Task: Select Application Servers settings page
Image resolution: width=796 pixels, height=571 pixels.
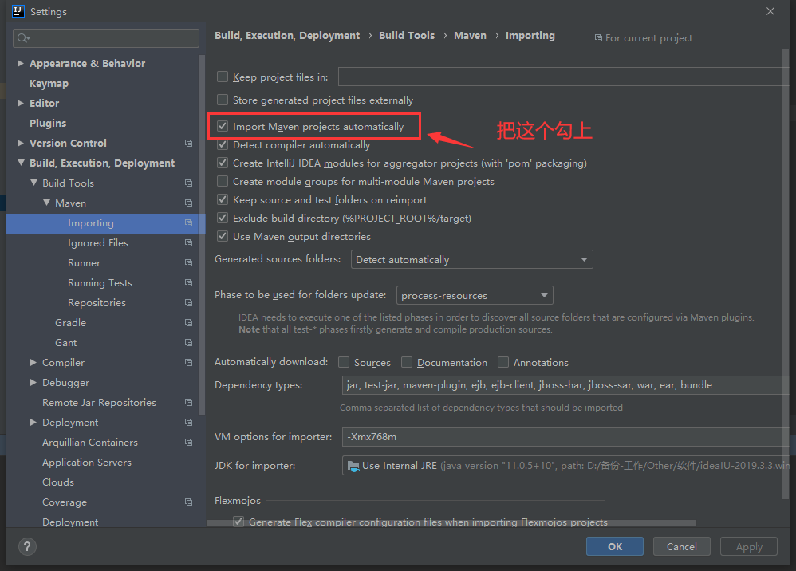Action: pyautogui.click(x=87, y=463)
